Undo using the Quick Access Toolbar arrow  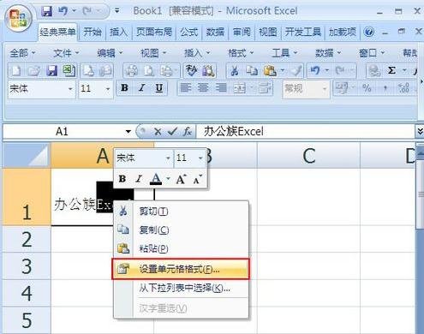[63, 11]
